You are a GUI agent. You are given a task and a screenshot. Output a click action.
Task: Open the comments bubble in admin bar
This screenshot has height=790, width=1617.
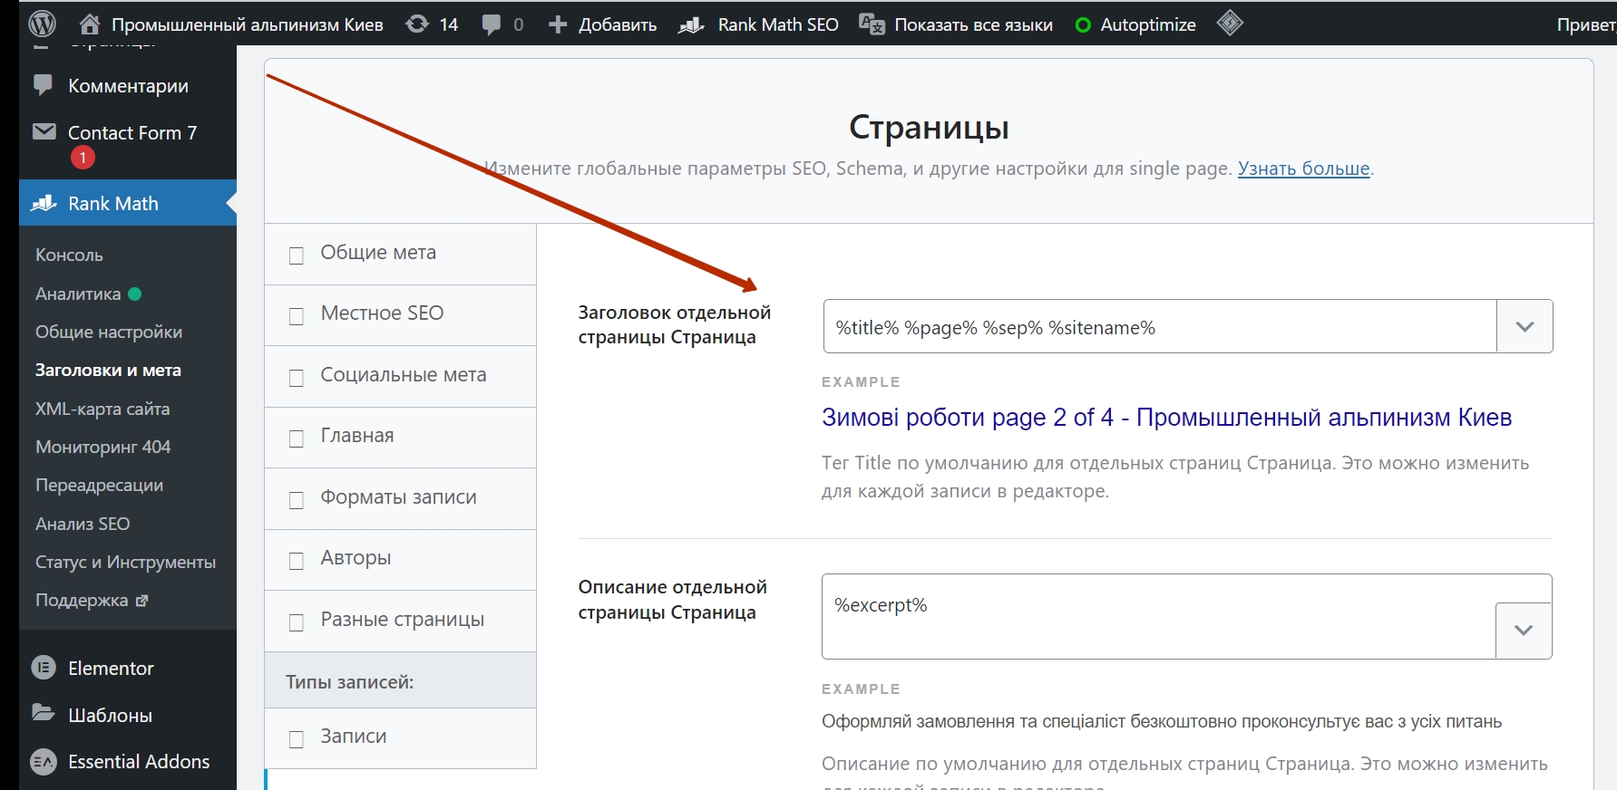coord(492,24)
